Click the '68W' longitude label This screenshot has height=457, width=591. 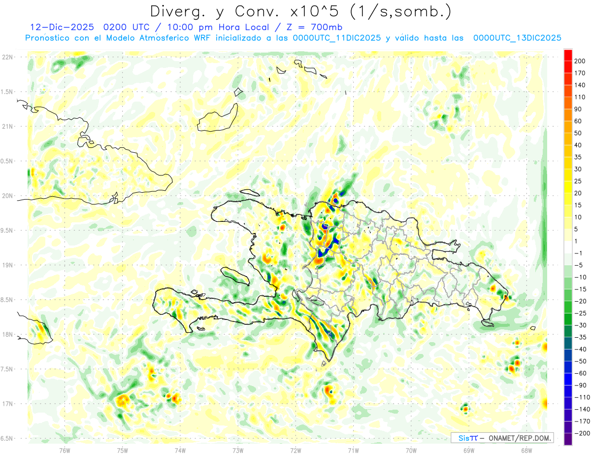526,450
